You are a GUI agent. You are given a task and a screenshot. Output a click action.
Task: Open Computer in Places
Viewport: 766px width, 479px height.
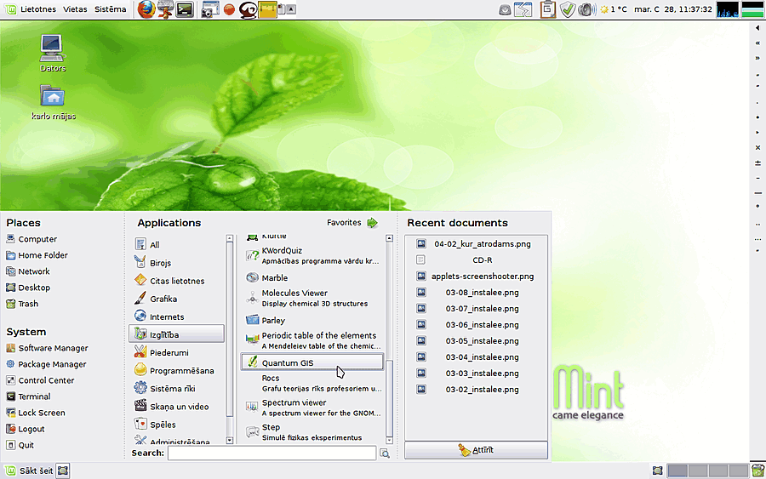pos(31,239)
